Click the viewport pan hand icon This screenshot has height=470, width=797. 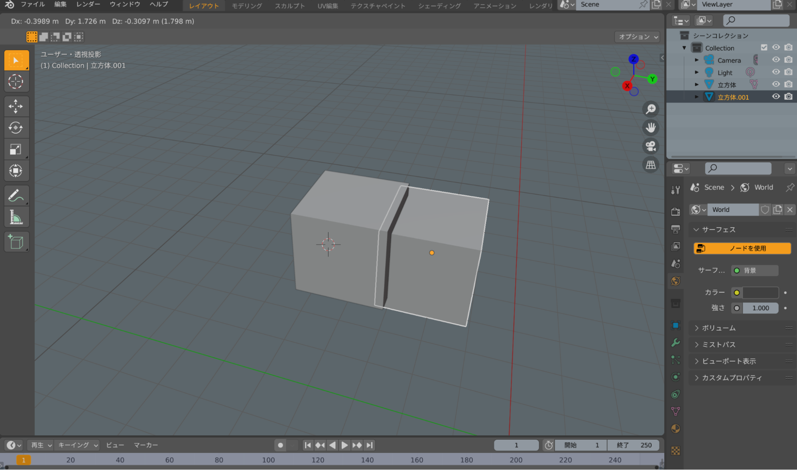tap(651, 128)
